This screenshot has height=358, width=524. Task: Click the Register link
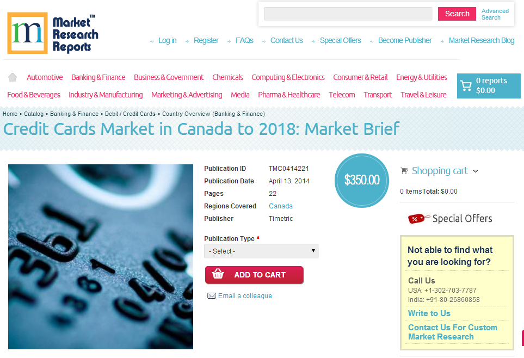[x=206, y=40]
